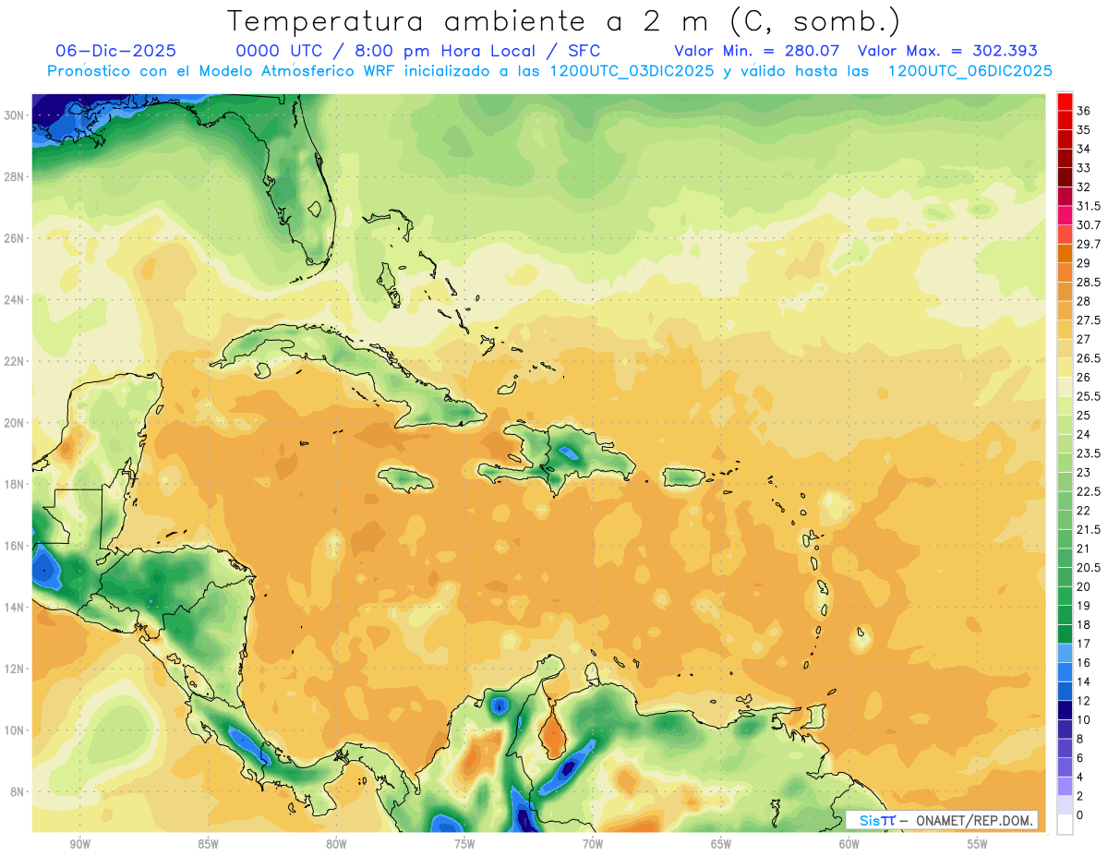This screenshot has width=1108, height=856.
Task: Click the '80W' longitude label
Action: tap(336, 844)
